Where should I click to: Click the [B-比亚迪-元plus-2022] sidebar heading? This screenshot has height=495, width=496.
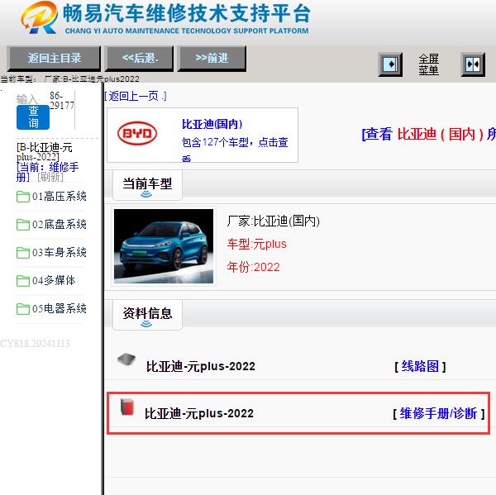click(45, 152)
